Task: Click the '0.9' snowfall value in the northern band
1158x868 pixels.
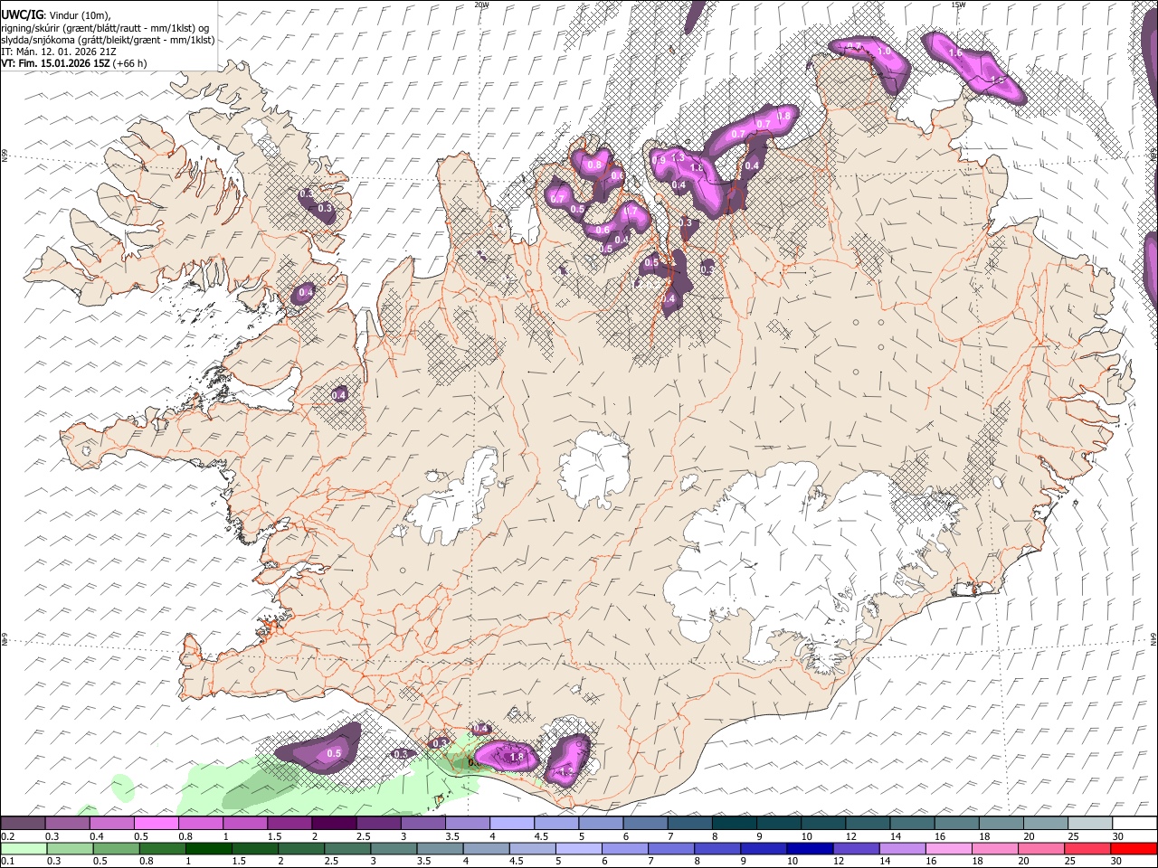Action: click(659, 160)
